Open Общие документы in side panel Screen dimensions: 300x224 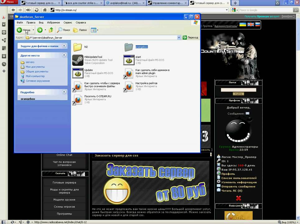pyautogui.click(x=37, y=72)
